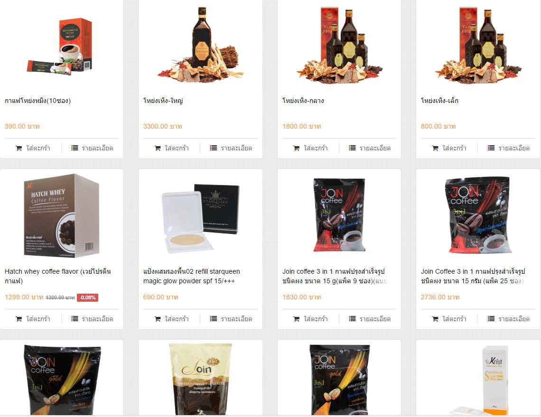Viewport: 541px width, 417px height.
Task: Open Hatch whey coffee flavor product title
Action: [x=57, y=276]
